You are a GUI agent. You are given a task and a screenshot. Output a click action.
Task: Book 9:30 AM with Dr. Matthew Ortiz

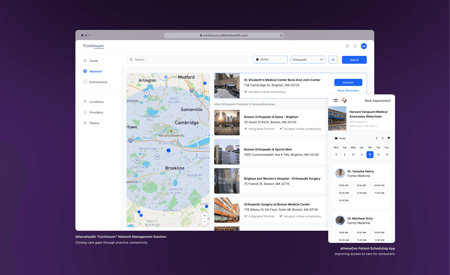(x=361, y=233)
